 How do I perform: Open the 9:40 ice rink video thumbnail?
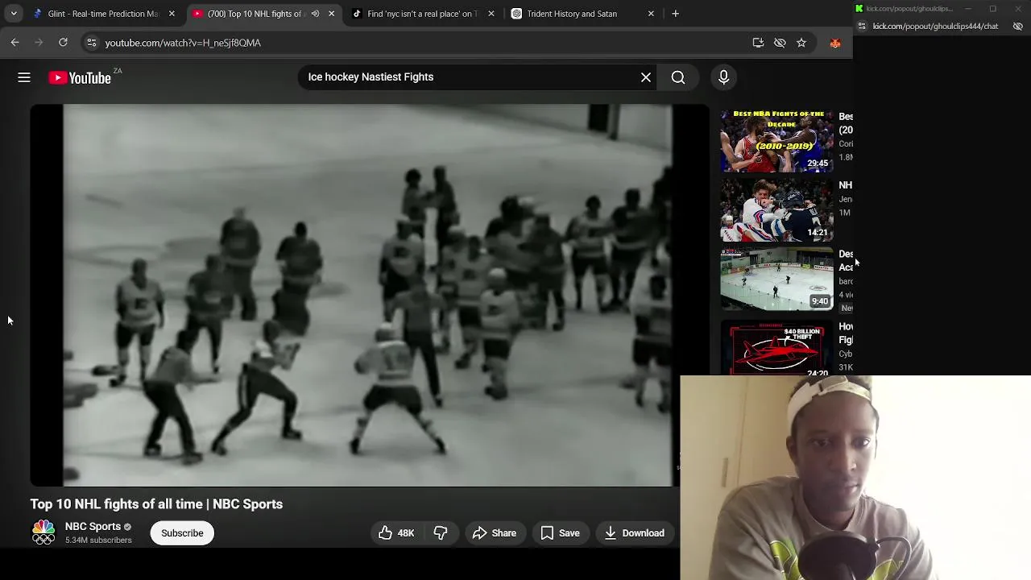(776, 280)
